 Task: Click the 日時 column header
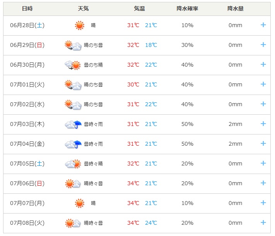pyautogui.click(x=27, y=9)
